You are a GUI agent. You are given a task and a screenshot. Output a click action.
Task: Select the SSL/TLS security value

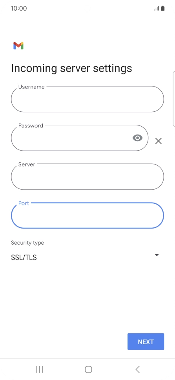coord(24,257)
